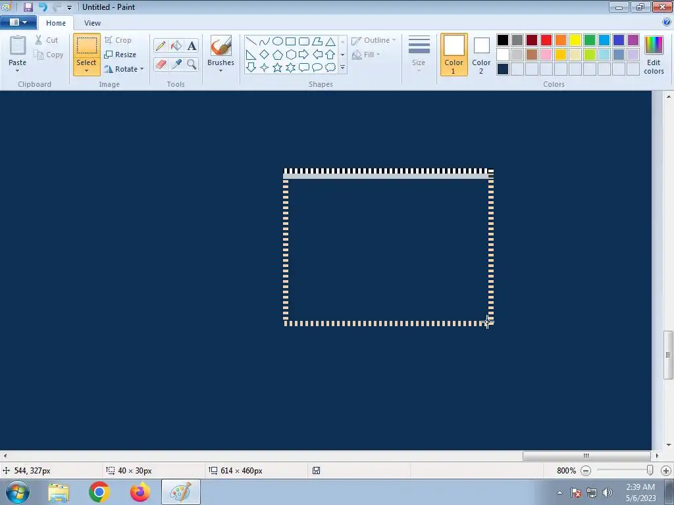Open Google Chrome from the taskbar

(x=99, y=492)
